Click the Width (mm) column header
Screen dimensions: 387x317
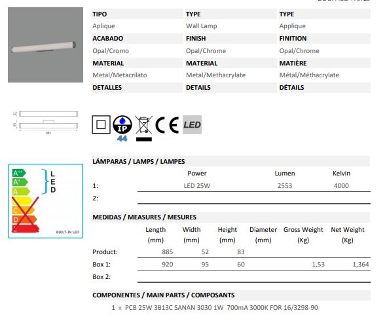[191, 234]
